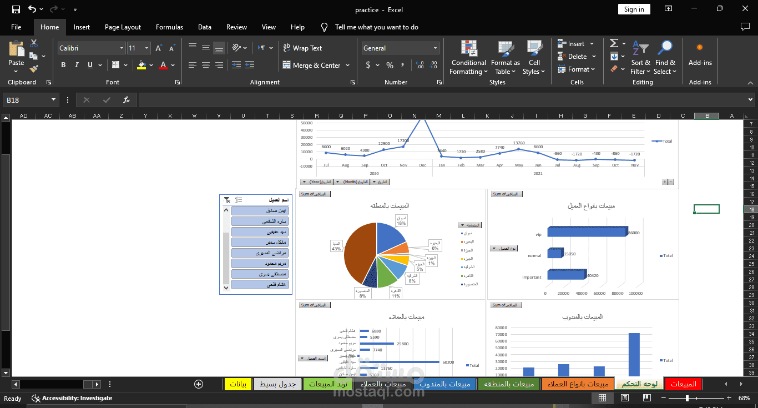Toggle Underline formatting
This screenshot has height=408, width=758.
pos(90,65)
